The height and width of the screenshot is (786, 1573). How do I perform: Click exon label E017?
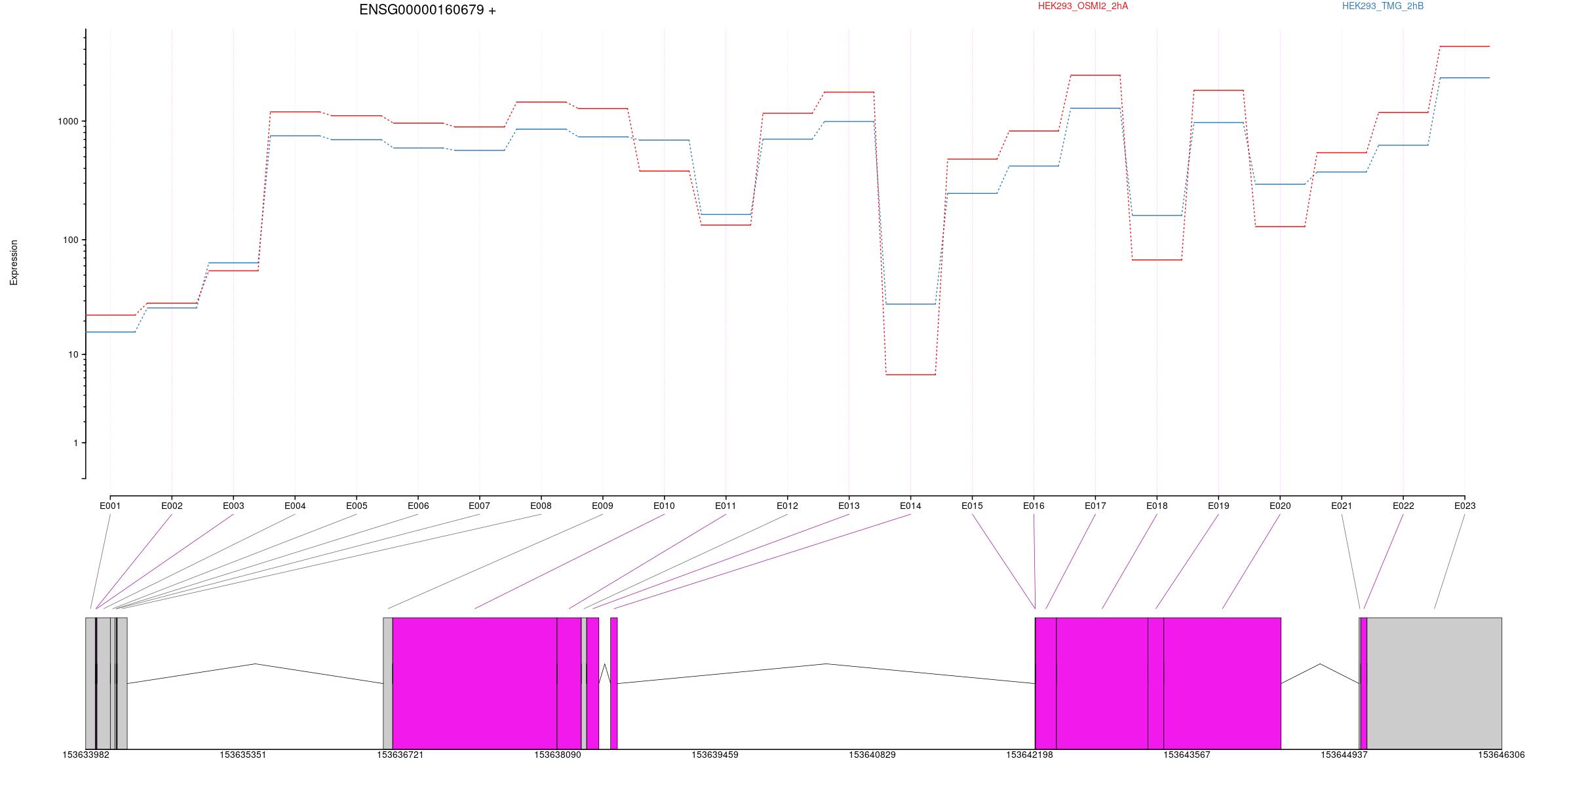click(1095, 506)
